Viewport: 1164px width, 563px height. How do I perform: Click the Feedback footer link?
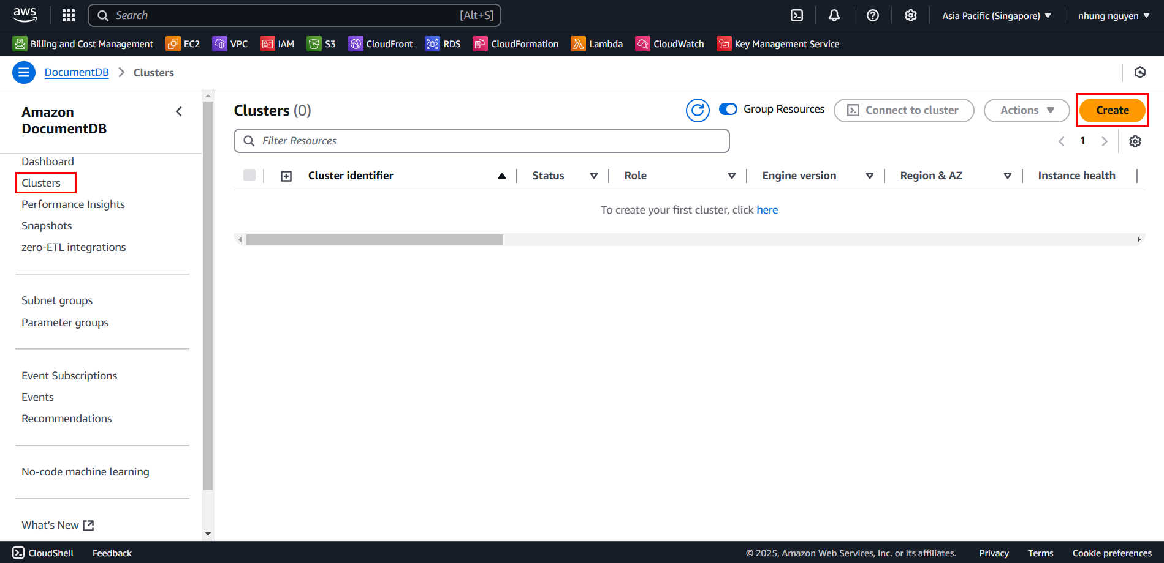[112, 553]
